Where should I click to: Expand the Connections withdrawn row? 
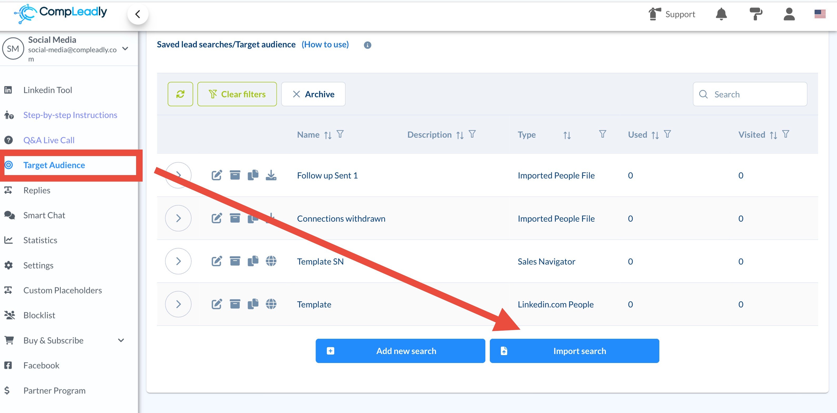point(178,218)
